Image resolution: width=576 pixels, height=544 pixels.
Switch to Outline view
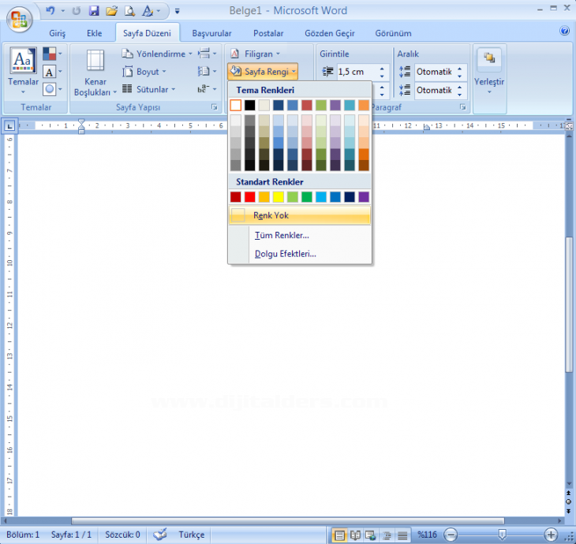coord(387,535)
